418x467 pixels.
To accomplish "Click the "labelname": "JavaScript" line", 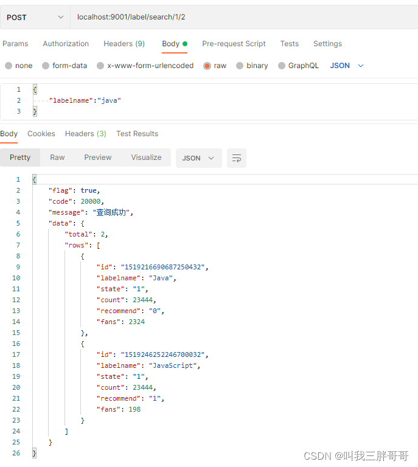I will coord(148,365).
